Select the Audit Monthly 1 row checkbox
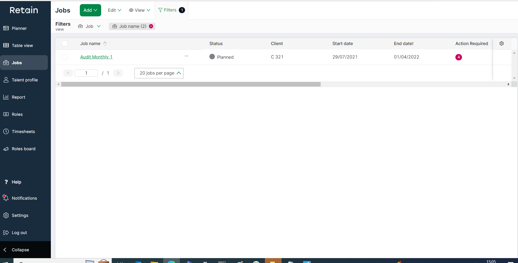 point(65,57)
